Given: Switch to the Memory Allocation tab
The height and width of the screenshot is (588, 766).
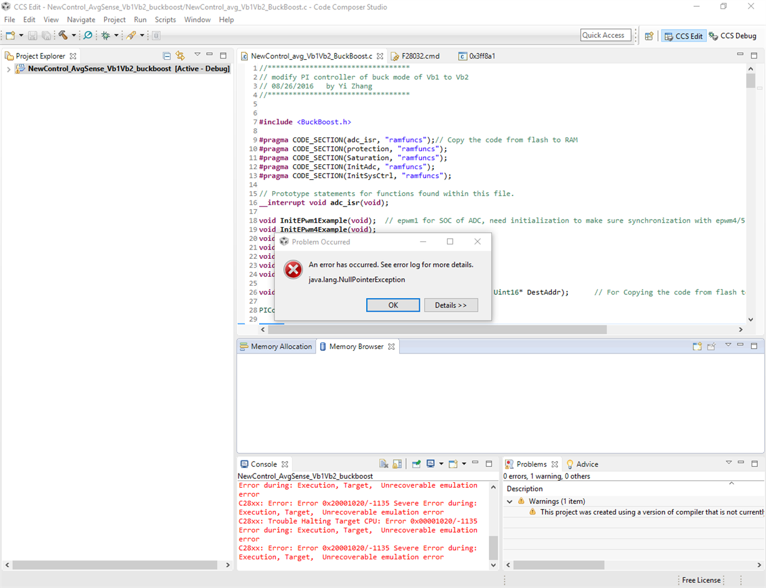Looking at the screenshot, I should [275, 347].
